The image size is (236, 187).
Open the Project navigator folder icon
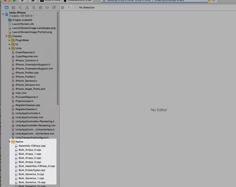(x=6, y=8)
